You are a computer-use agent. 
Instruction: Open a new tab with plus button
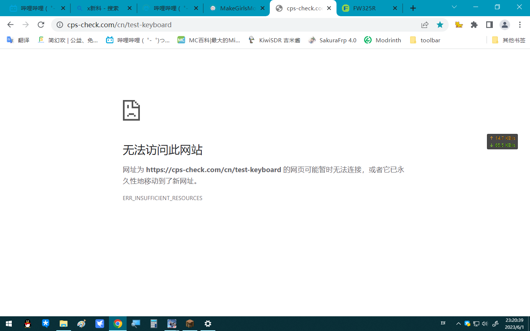point(413,8)
